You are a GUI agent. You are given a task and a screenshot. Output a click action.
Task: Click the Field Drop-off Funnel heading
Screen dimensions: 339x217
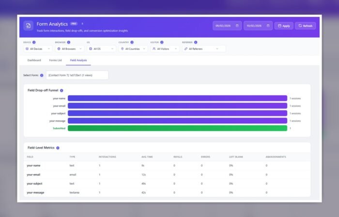coord(43,91)
